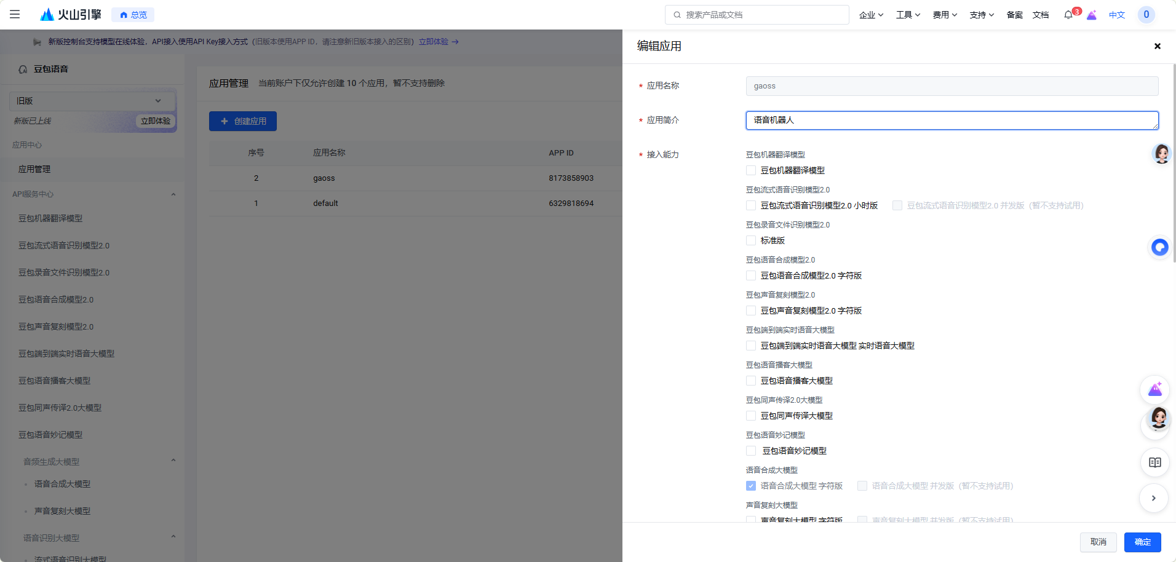Close the edit application panel
Screen dimensions: 1176x562
pyautogui.click(x=1157, y=46)
